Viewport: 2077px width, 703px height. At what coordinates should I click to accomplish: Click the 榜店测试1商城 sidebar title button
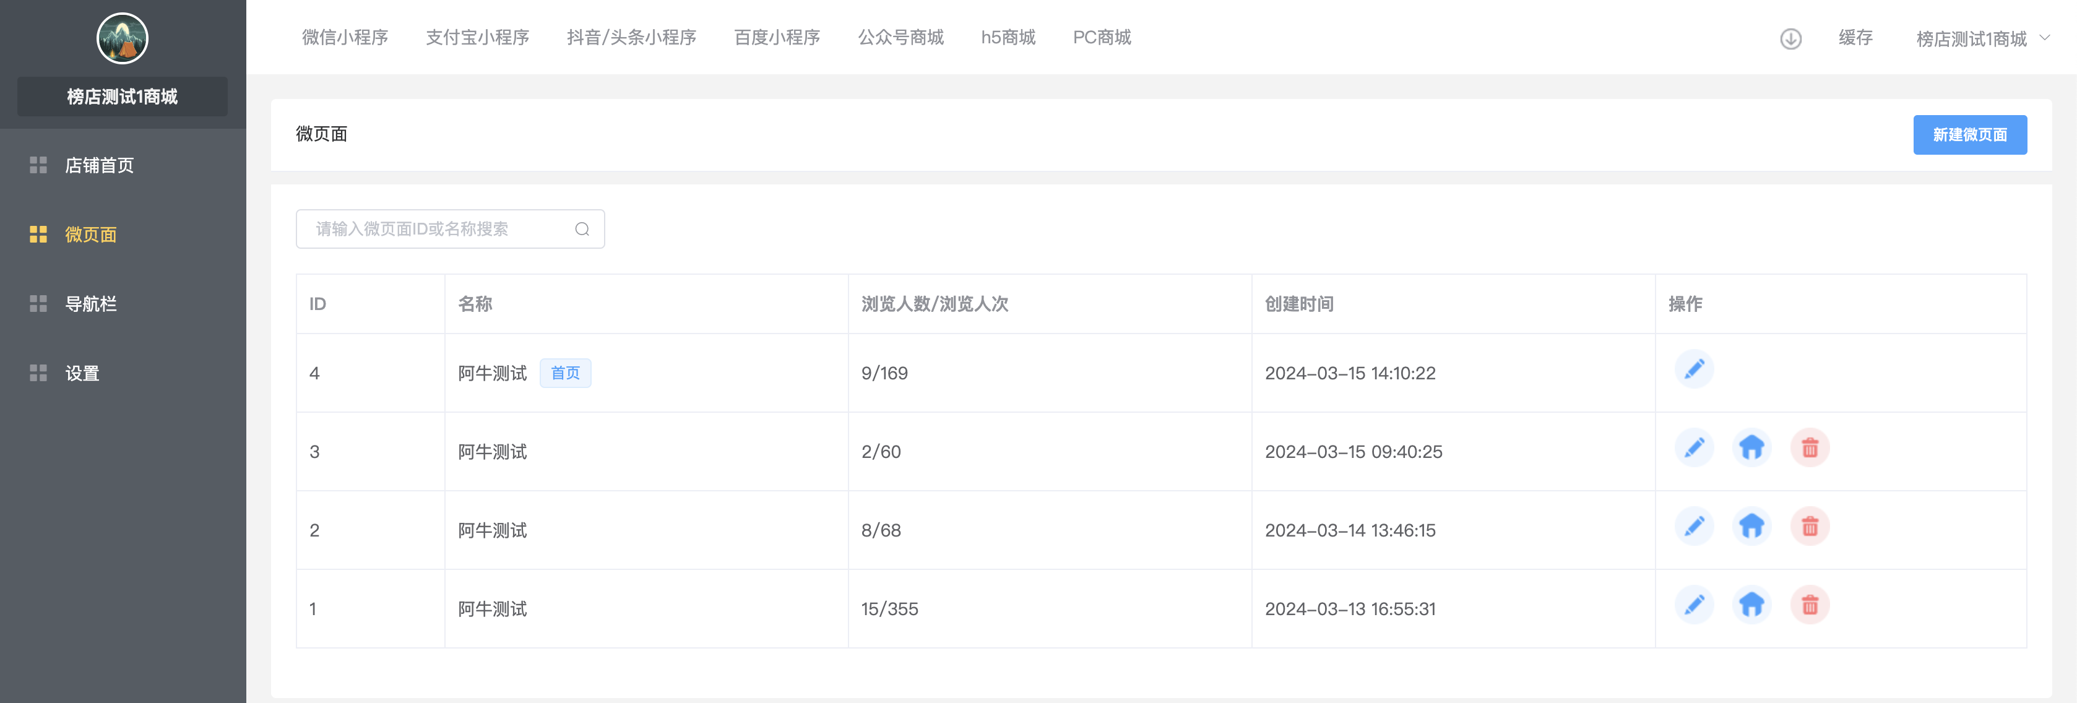pyautogui.click(x=123, y=97)
